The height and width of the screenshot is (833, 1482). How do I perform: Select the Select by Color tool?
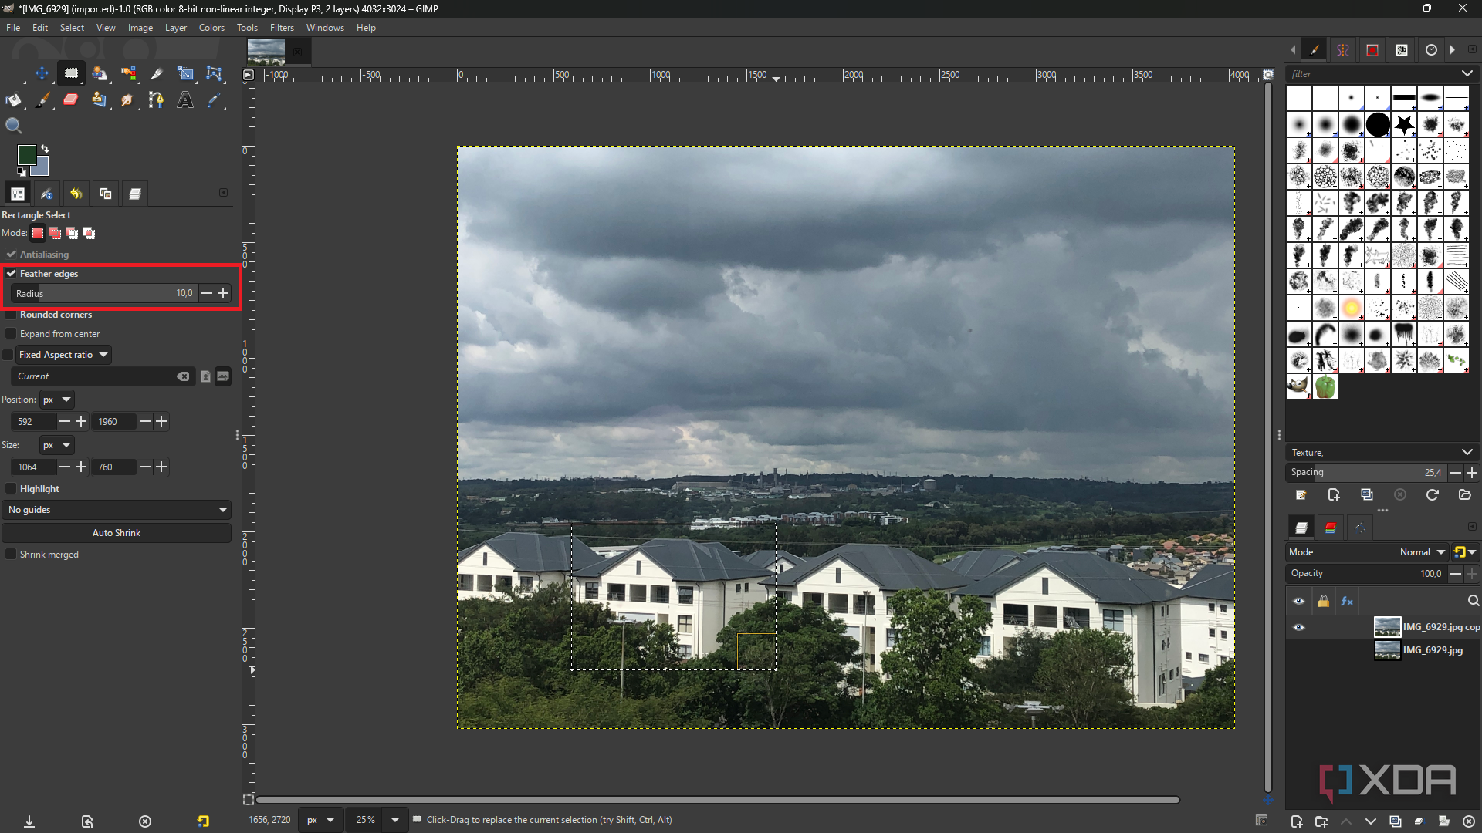[128, 73]
